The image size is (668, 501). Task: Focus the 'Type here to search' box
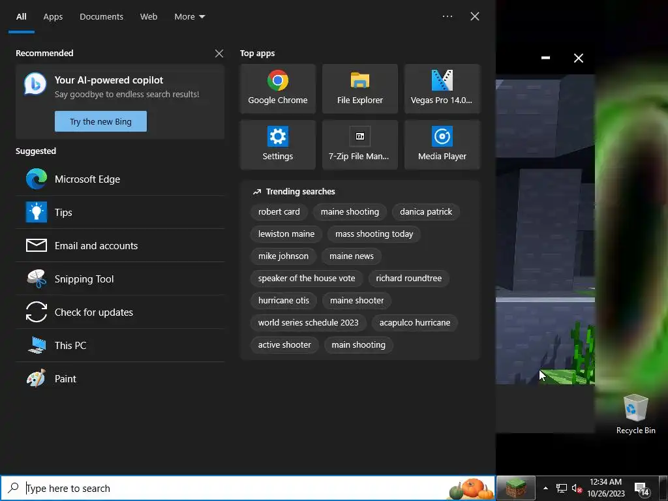[x=247, y=488]
